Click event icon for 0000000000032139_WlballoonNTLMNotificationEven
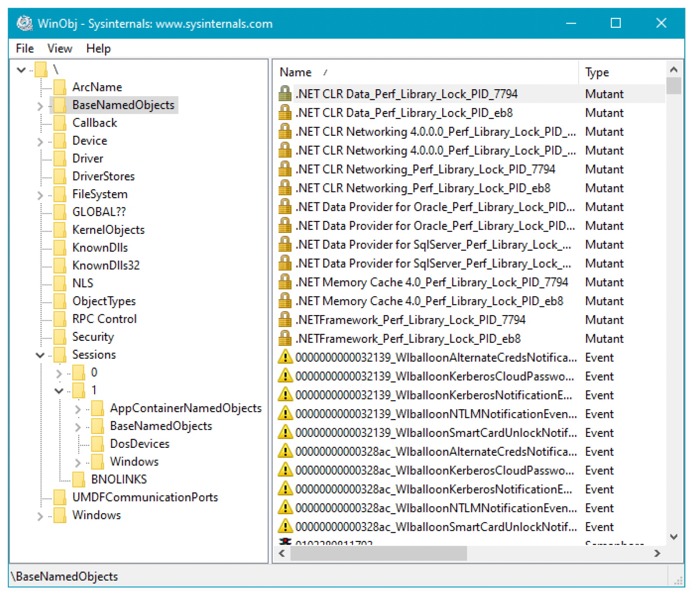This screenshot has height=591, width=691. point(285,413)
